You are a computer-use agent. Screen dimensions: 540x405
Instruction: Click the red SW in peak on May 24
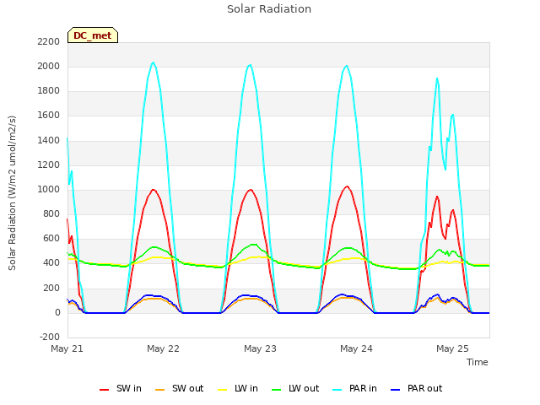[347, 186]
